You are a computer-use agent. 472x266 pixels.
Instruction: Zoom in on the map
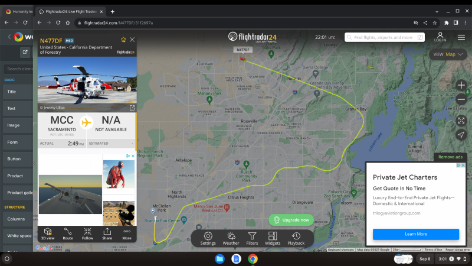pyautogui.click(x=461, y=85)
